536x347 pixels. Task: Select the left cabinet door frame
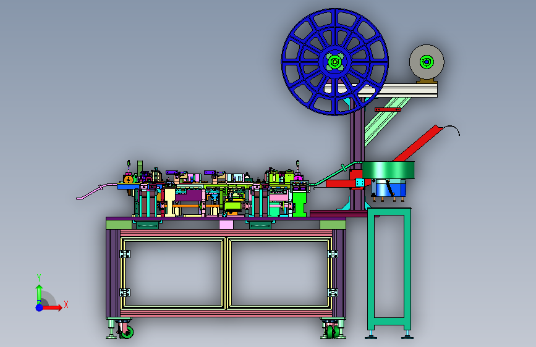click(x=174, y=274)
